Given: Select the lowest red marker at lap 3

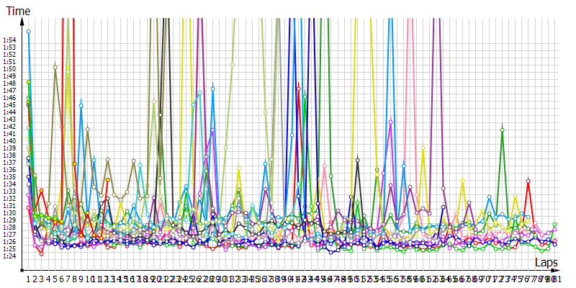Looking at the screenshot, I should [41, 253].
